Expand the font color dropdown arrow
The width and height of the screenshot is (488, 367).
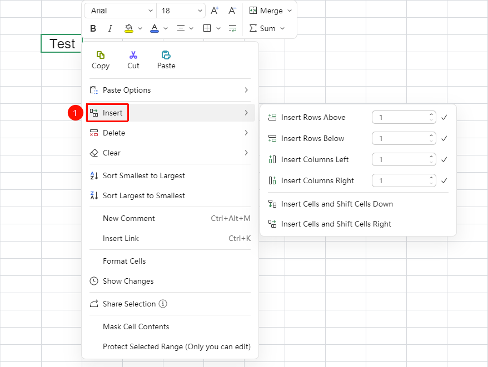(x=166, y=29)
